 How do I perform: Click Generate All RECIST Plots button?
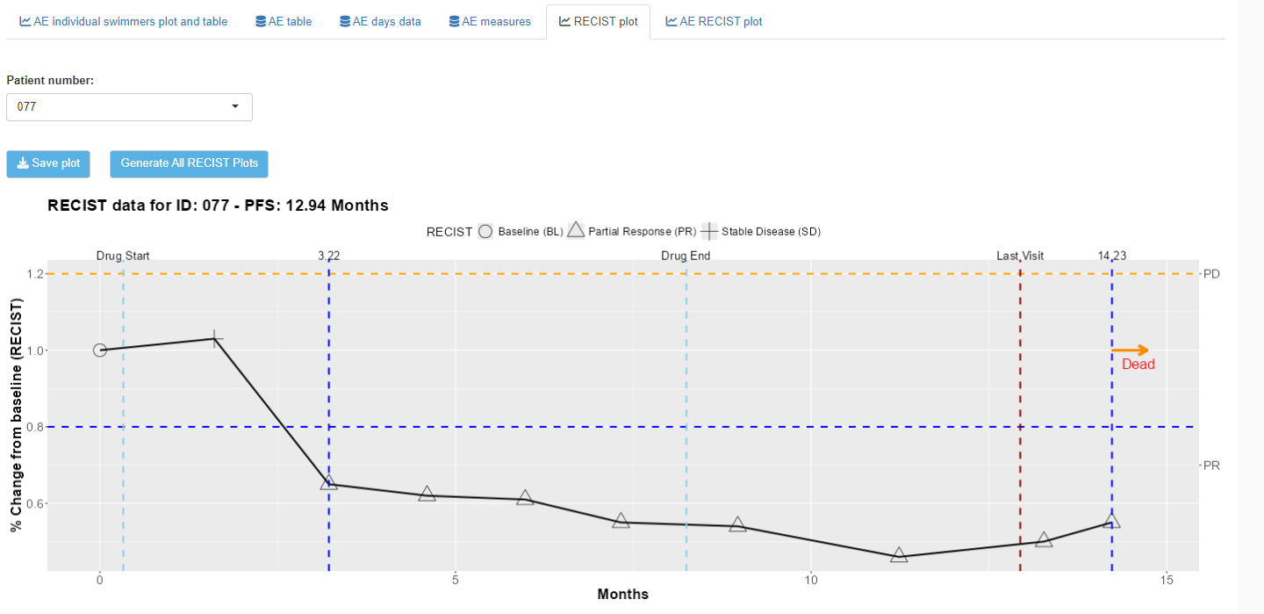189,163
